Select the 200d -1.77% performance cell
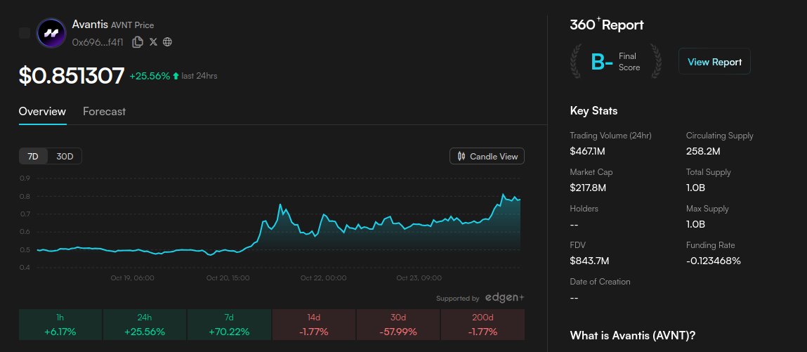Screen dimensions: 807x352 (x=483, y=325)
